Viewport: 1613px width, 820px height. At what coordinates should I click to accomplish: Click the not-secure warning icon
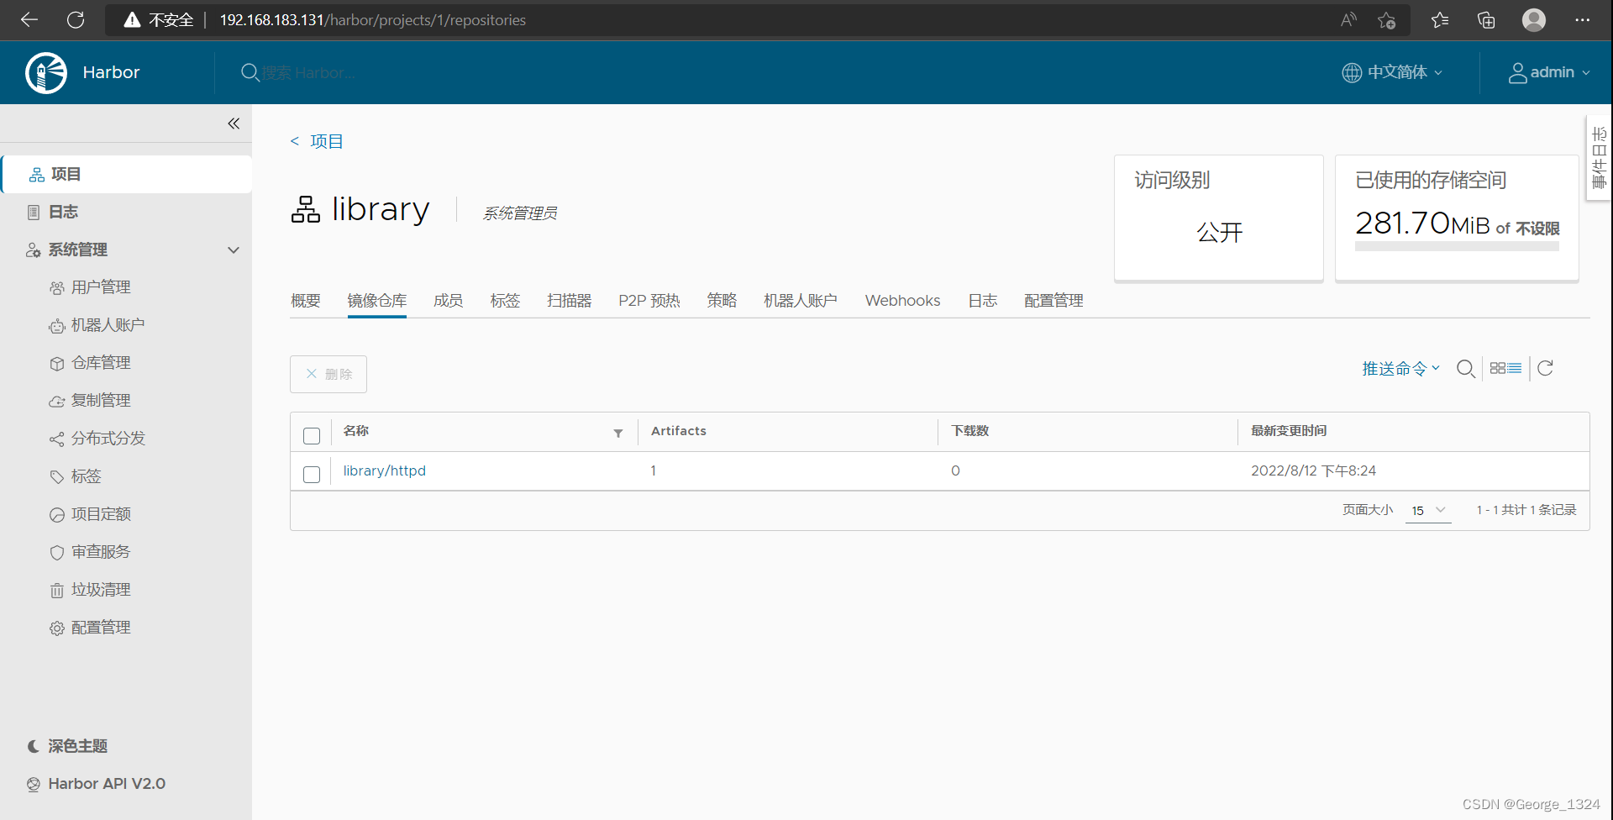click(x=132, y=20)
